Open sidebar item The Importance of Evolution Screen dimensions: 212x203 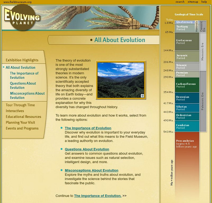(x=24, y=75)
